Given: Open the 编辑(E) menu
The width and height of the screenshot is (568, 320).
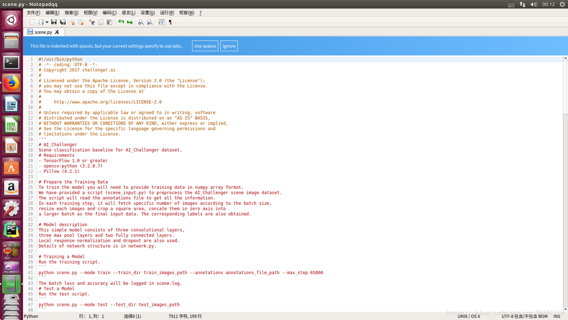Looking at the screenshot, I should [x=52, y=13].
